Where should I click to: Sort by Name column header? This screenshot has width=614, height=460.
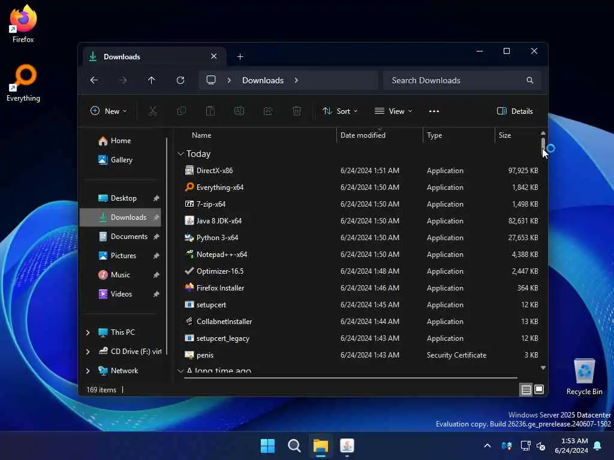pos(201,135)
